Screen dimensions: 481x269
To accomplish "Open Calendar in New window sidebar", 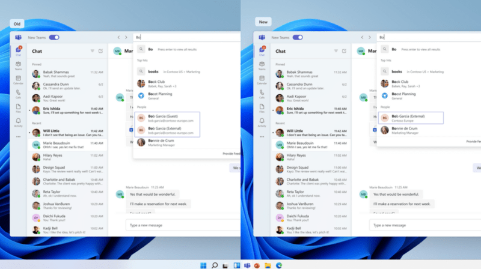I will [x=262, y=80].
